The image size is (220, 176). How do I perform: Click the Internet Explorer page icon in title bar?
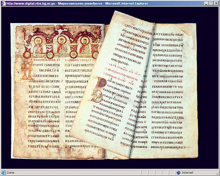tap(3, 3)
